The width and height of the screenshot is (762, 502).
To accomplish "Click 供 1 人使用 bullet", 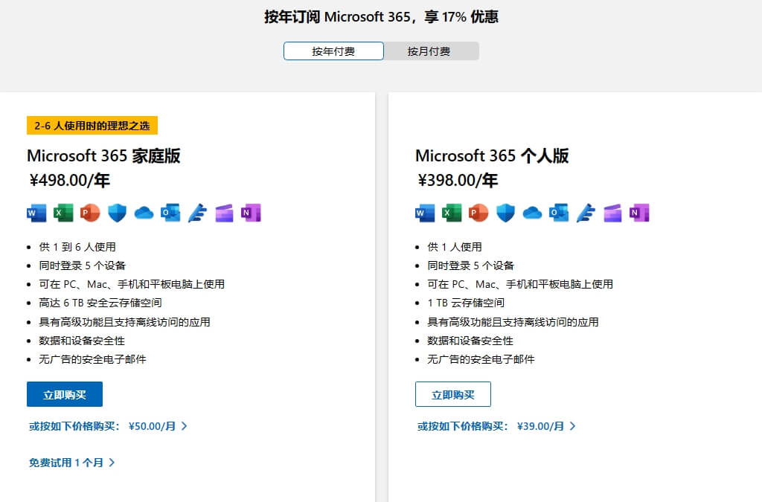I will (455, 247).
